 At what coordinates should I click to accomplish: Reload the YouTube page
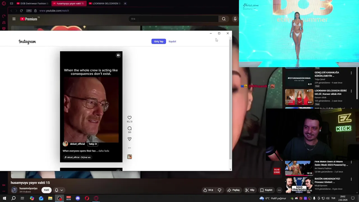pos(21,11)
